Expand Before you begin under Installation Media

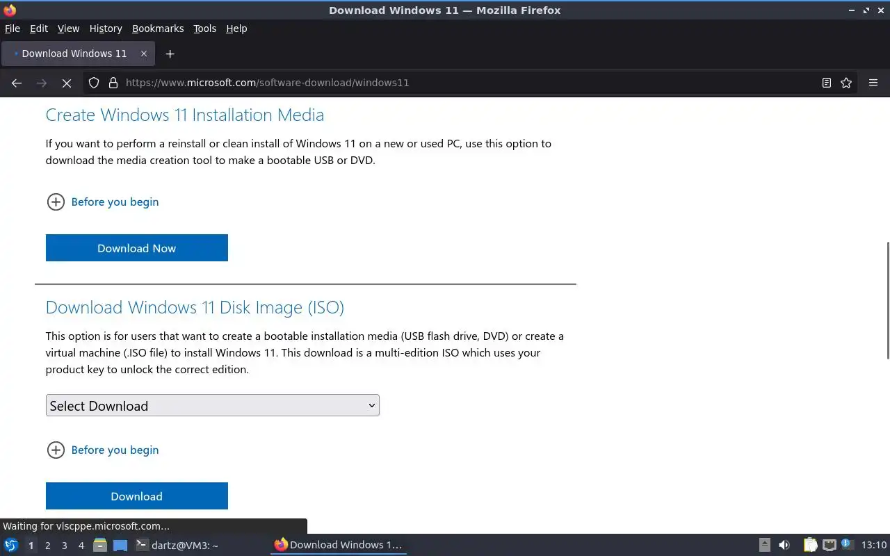point(115,202)
